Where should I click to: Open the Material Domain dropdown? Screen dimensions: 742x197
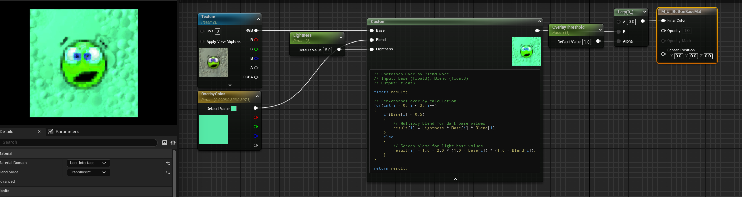pyautogui.click(x=88, y=163)
